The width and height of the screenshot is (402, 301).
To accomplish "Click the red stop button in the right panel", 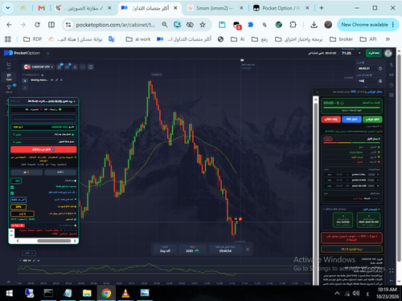I will pyautogui.click(x=330, y=120).
